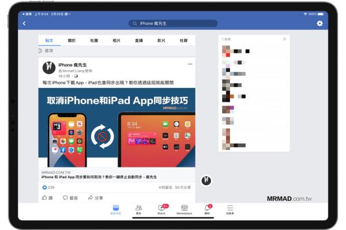Open the 直播 tab
346x230 pixels.
139,40
